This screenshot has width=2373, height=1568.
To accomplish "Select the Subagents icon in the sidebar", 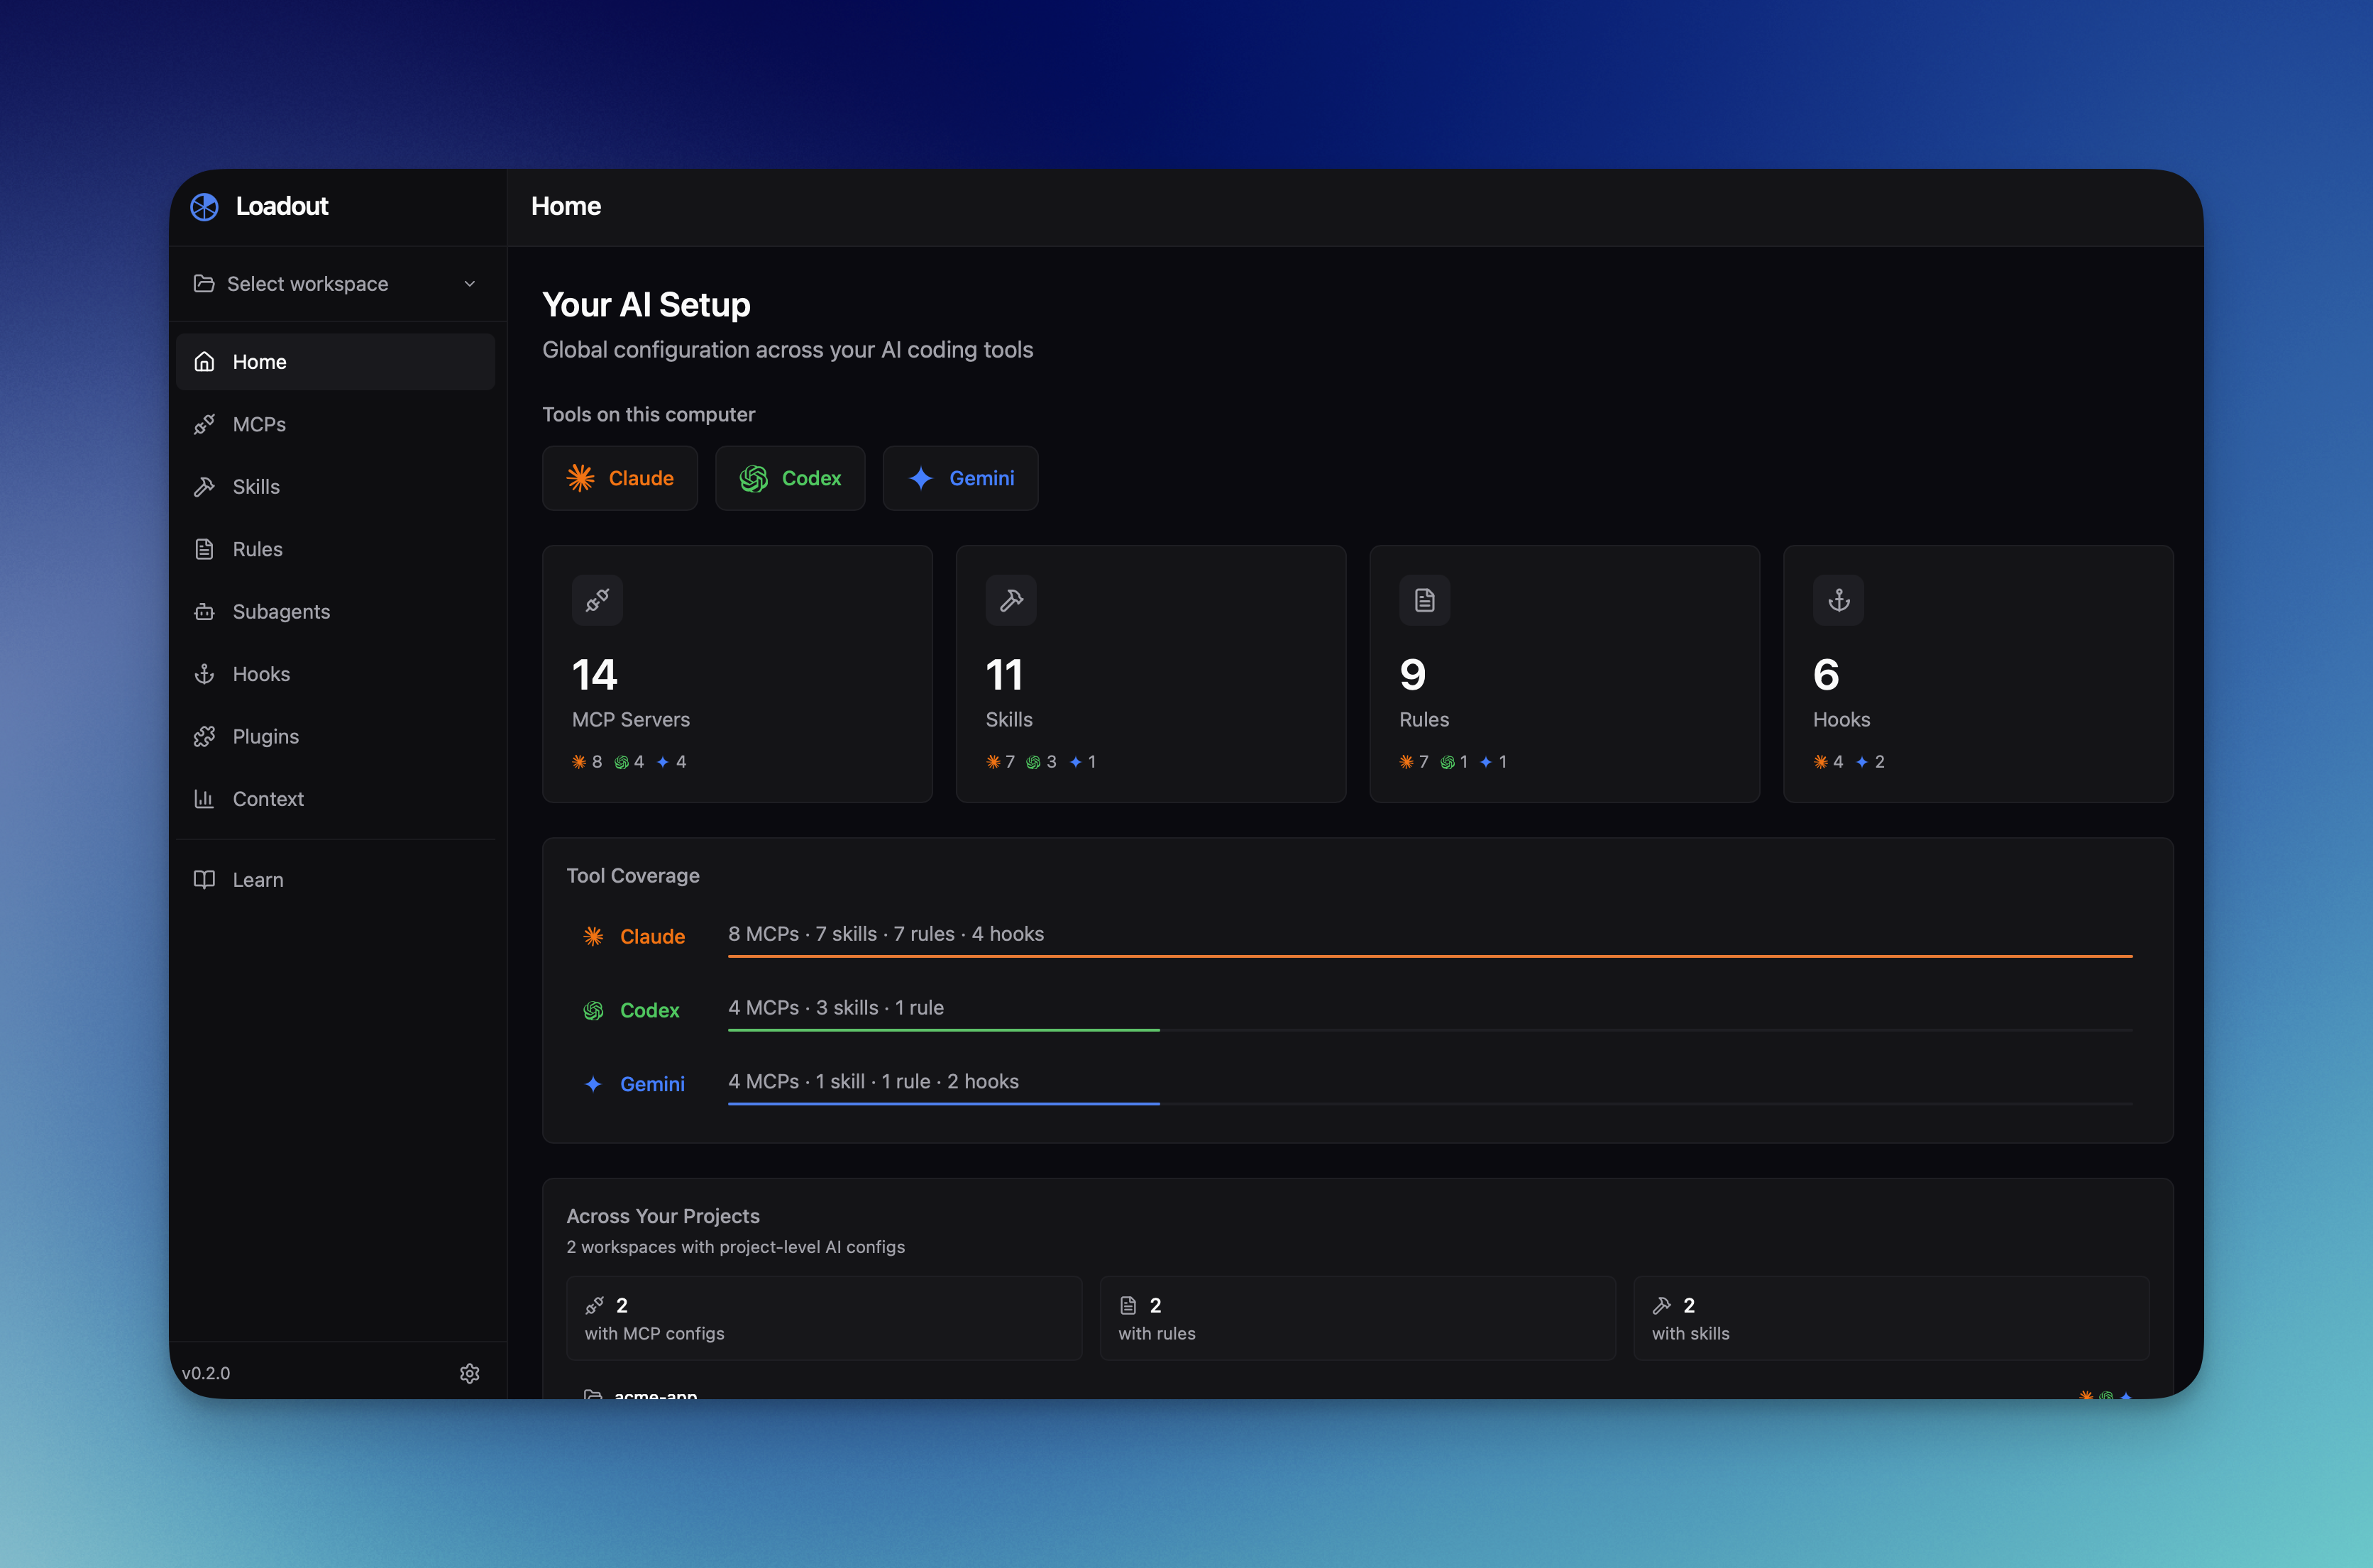I will coord(205,611).
